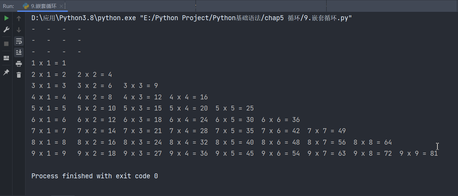Screen dimensions: 458x196
Task: Click the python.exe command line in console
Action: 84,18
